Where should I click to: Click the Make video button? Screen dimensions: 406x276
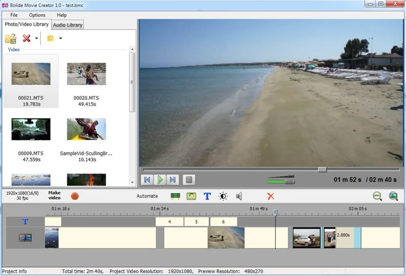click(x=54, y=195)
